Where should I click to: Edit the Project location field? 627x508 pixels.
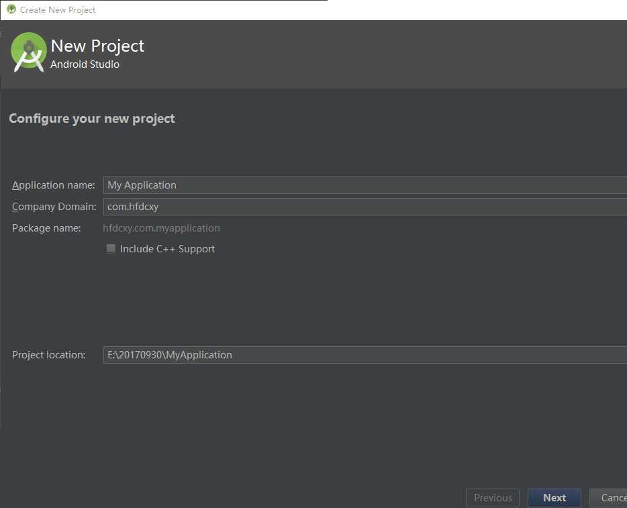[365, 355]
